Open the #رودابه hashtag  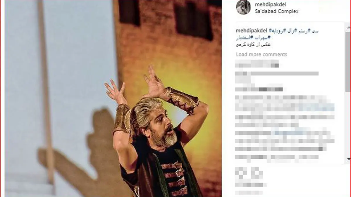(276, 31)
